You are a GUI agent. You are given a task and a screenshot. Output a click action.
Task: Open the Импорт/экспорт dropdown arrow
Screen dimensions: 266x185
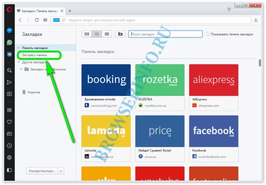[61, 171]
